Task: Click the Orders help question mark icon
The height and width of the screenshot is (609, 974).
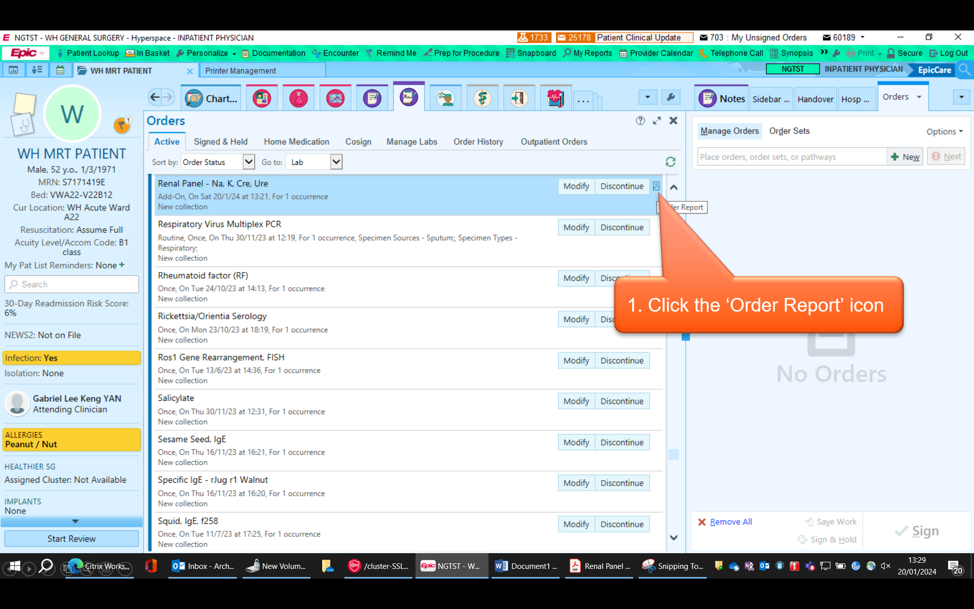Action: 640,121
